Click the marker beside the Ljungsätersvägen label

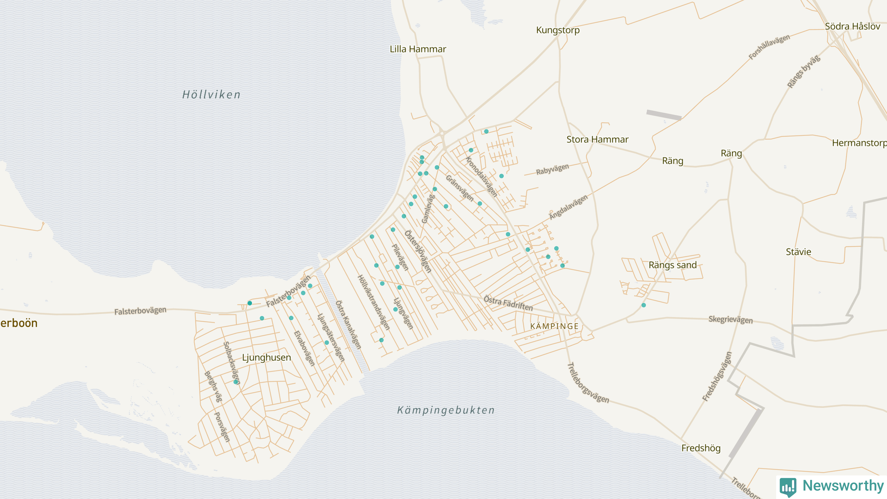point(327,343)
